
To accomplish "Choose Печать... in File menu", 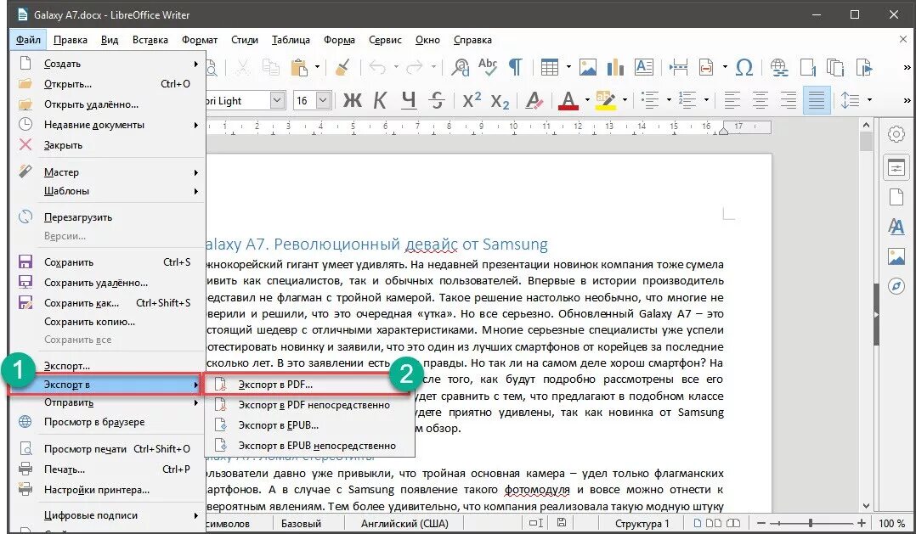I will click(107, 469).
